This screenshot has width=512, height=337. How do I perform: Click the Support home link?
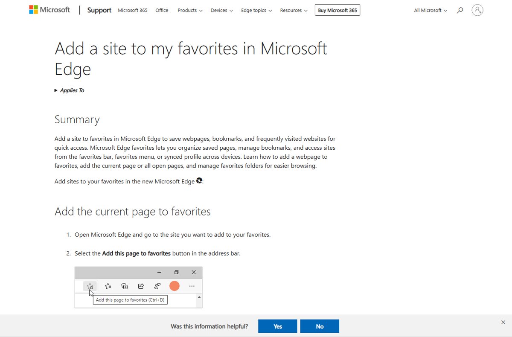(99, 10)
